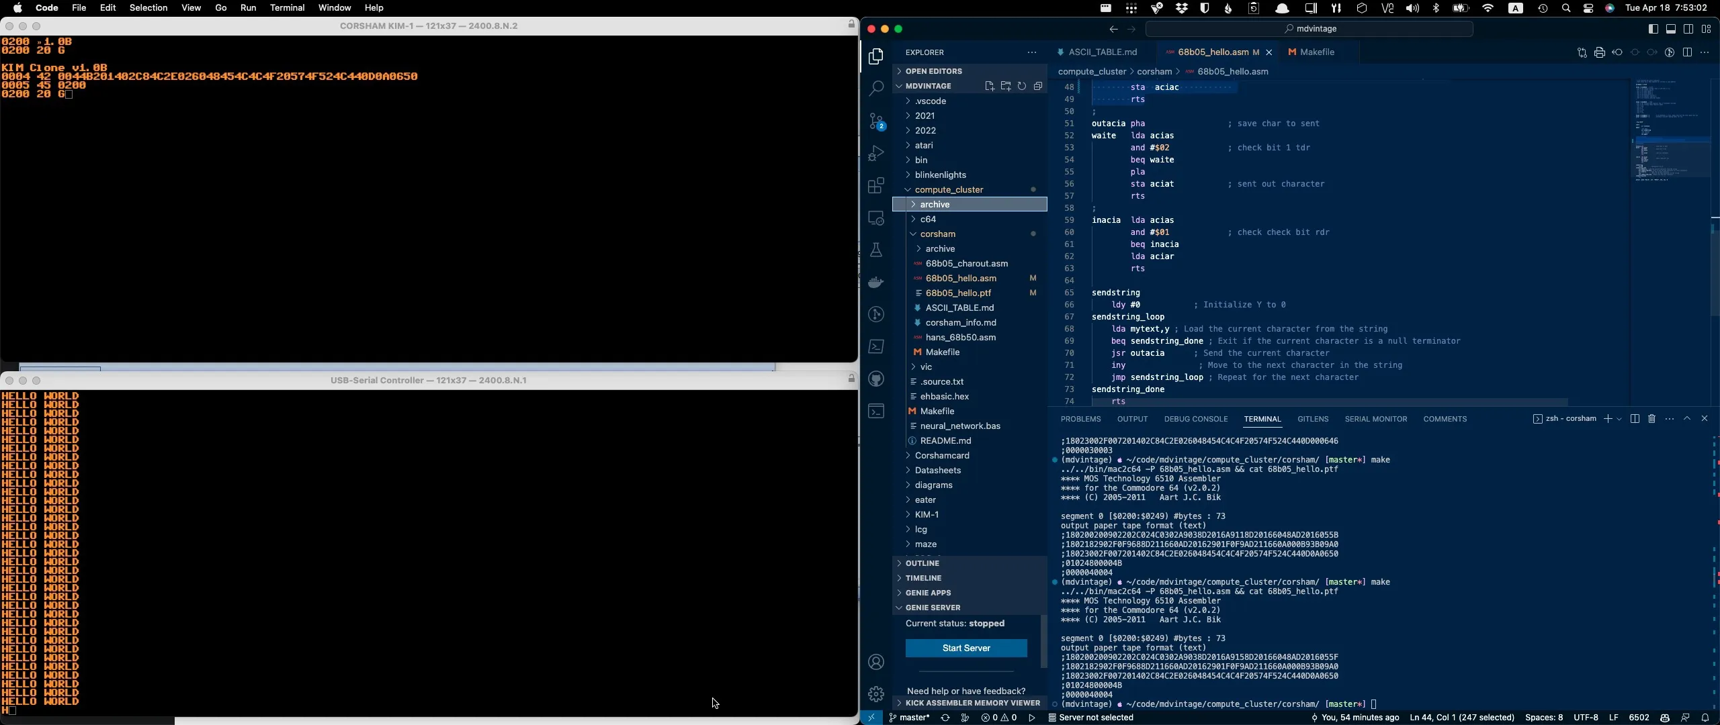
Task: Toggle primary sidebar layout button
Action: coord(1653,29)
